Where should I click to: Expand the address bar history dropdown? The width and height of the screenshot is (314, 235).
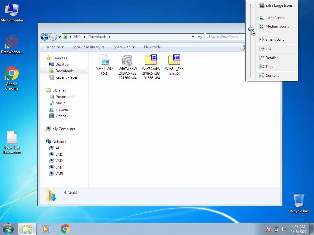click(x=193, y=37)
